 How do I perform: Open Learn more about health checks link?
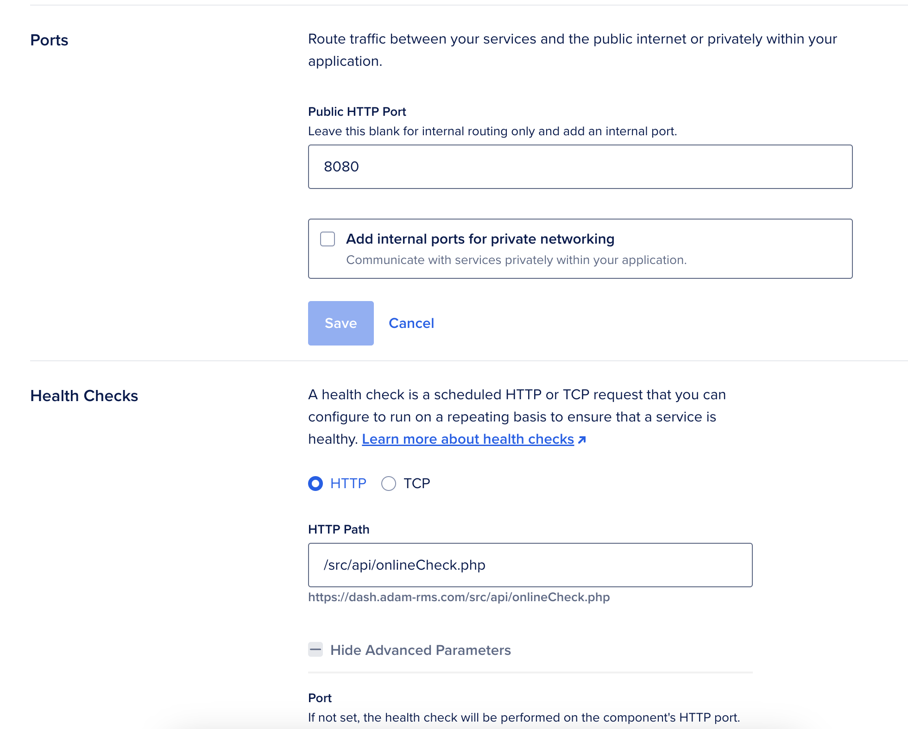click(467, 439)
